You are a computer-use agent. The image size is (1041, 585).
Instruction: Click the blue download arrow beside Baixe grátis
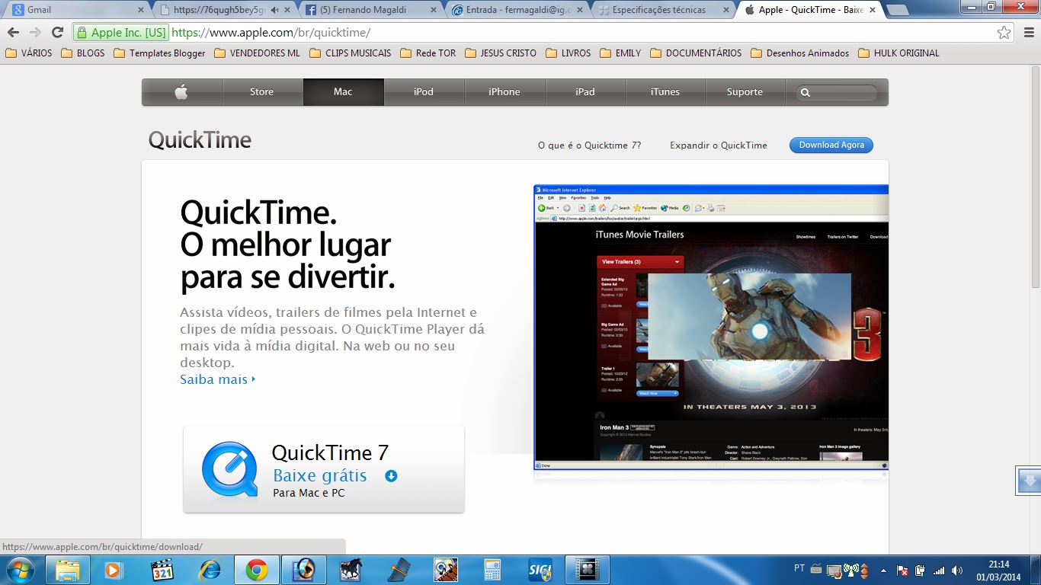pyautogui.click(x=391, y=476)
